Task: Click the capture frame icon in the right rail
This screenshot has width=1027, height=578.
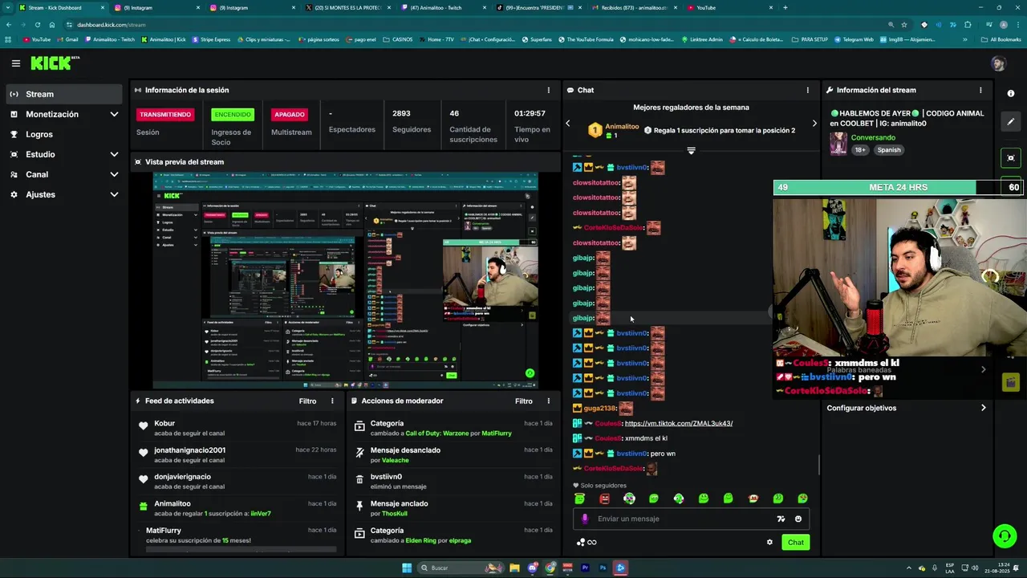Action: 1011,157
